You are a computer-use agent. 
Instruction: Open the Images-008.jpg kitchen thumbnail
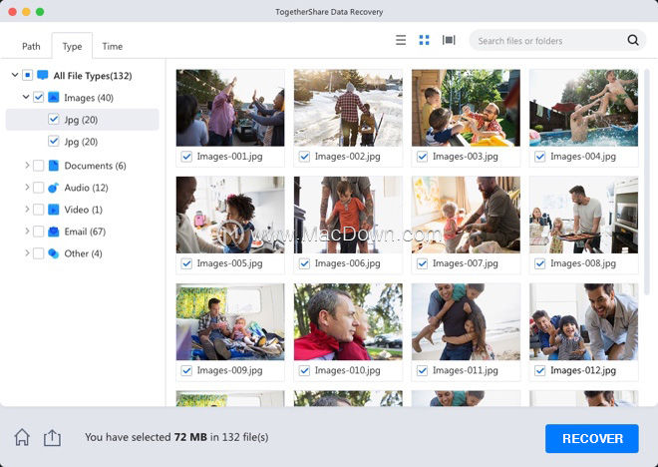[583, 215]
